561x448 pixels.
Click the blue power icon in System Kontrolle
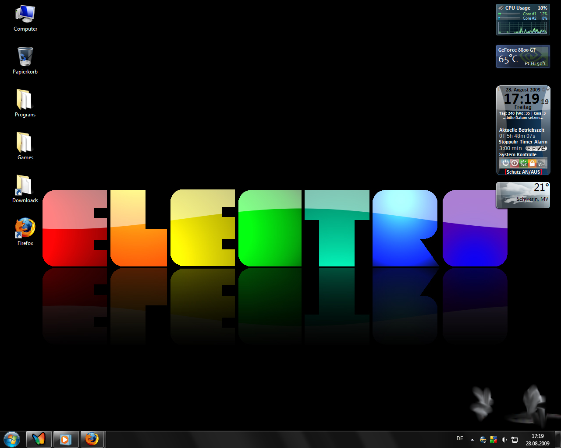(505, 163)
